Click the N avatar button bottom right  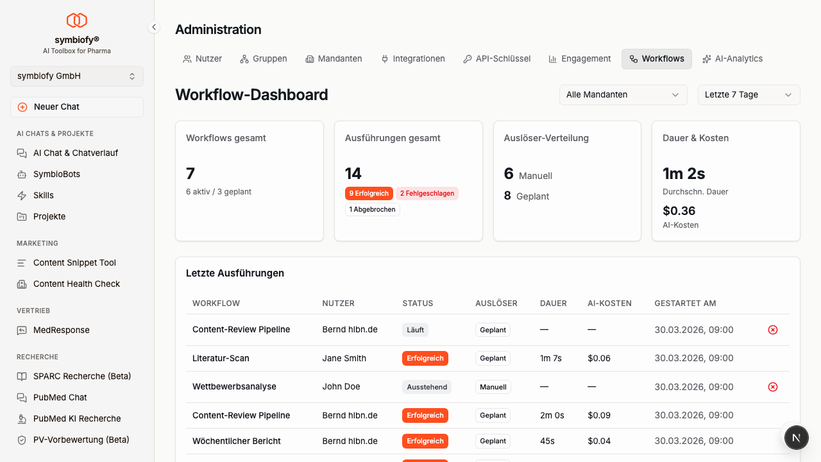click(x=796, y=437)
